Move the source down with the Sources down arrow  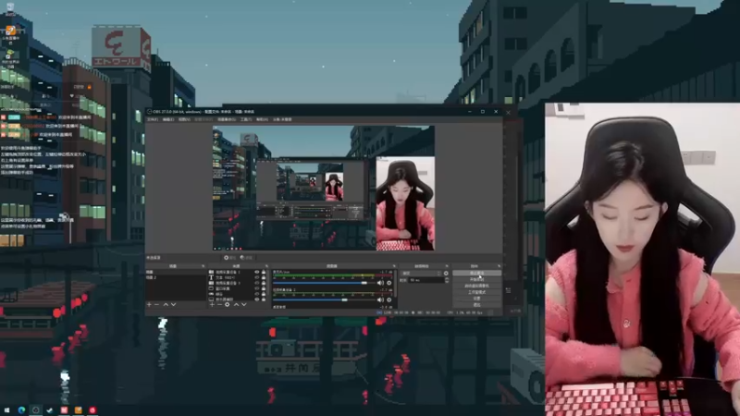244,305
